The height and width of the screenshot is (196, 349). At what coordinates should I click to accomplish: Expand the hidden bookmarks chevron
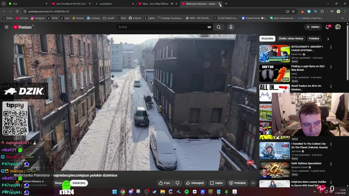(x=343, y=18)
